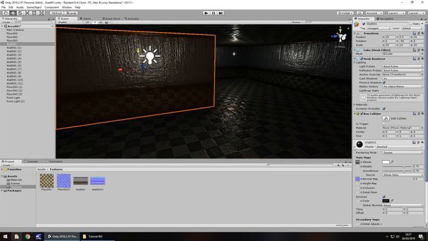
Task: Open Box Collider settings gear
Action: coord(422,114)
